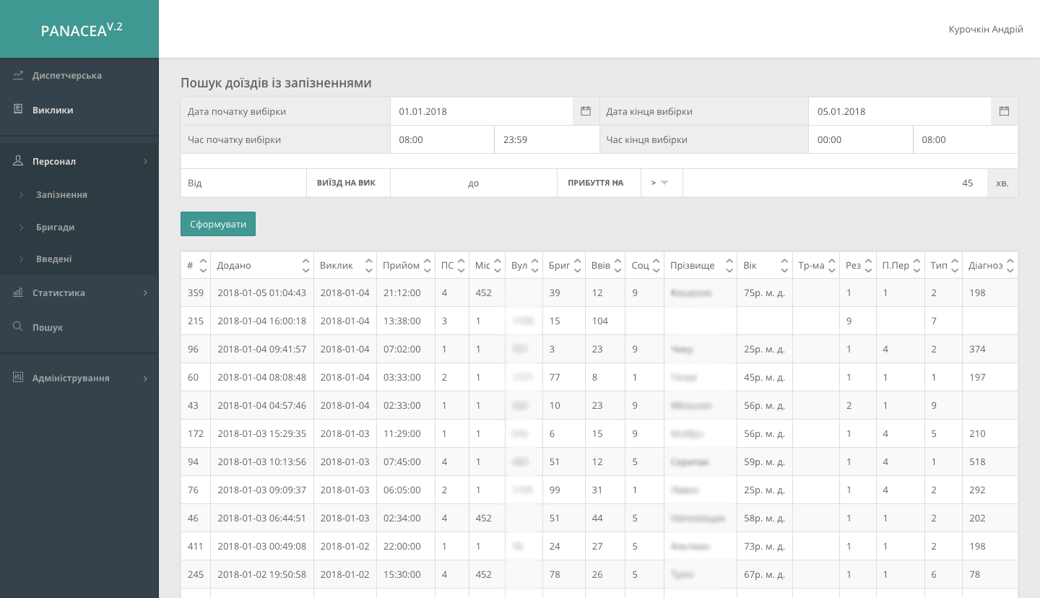Open user menu Курочкін Андрій
The height and width of the screenshot is (598, 1040).
(986, 29)
